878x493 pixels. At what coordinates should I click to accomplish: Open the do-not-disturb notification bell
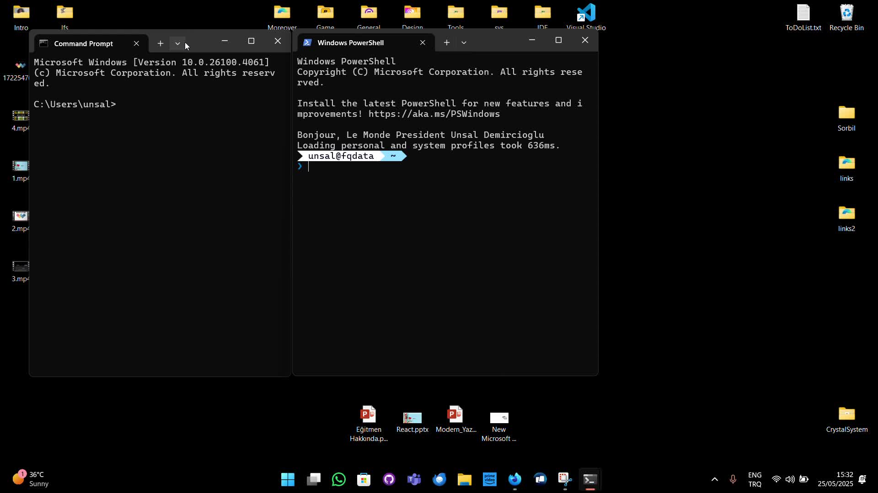pyautogui.click(x=862, y=479)
